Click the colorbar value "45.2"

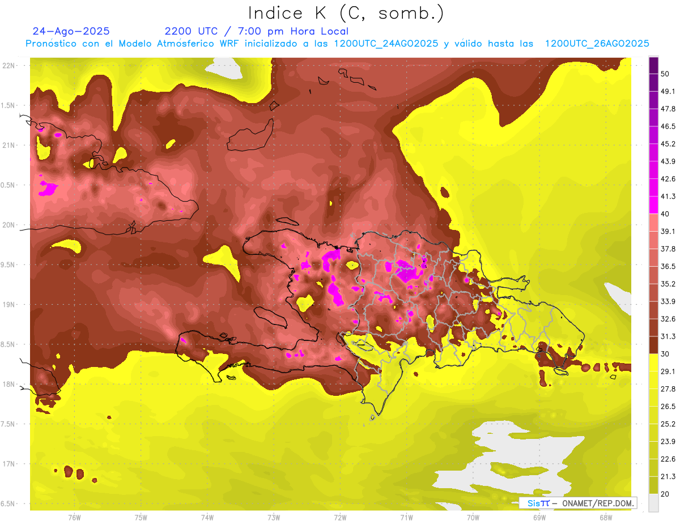pyautogui.click(x=668, y=144)
